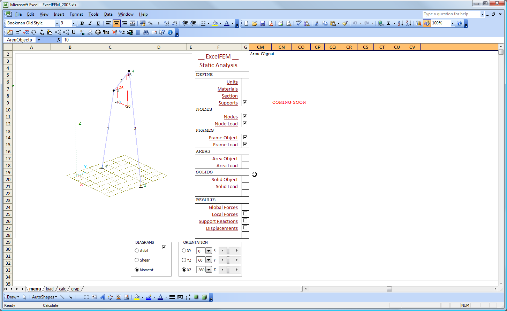Click the binoculars find icon
The width and height of the screenshot is (507, 311).
pos(146,32)
